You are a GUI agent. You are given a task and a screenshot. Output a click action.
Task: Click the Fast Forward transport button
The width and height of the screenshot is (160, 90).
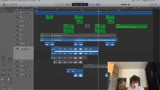click(59, 4)
